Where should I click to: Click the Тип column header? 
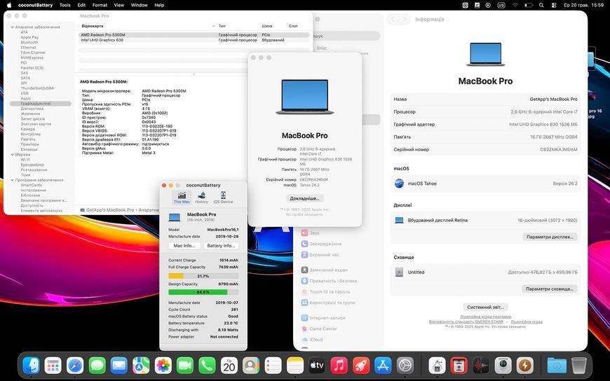(x=222, y=26)
